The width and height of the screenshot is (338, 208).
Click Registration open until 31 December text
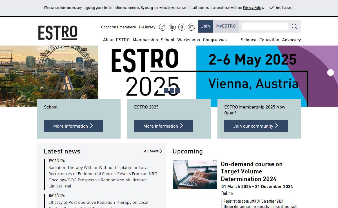click(253, 201)
